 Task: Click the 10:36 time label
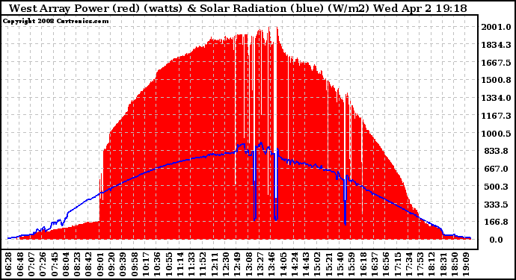(157, 264)
